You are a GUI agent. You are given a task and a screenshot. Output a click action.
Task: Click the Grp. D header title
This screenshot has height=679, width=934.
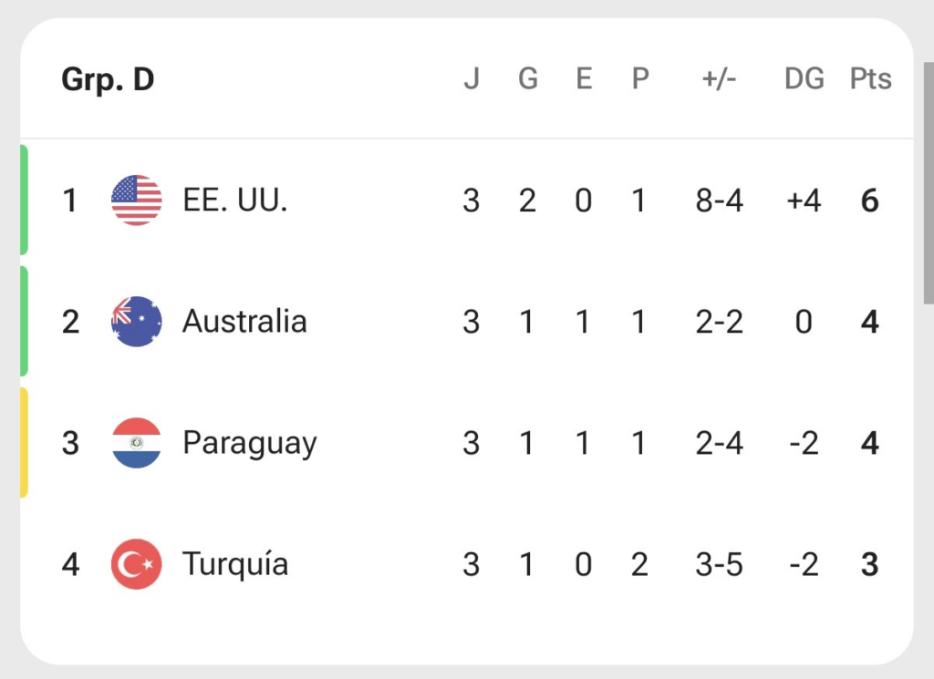[108, 79]
